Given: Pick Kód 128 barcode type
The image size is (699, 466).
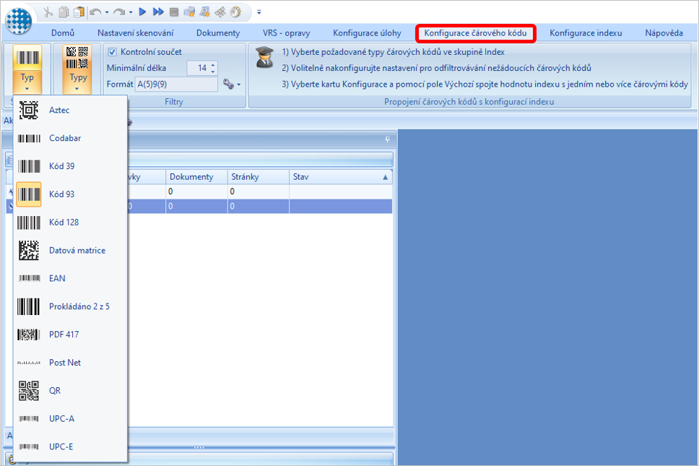Looking at the screenshot, I should [71, 223].
